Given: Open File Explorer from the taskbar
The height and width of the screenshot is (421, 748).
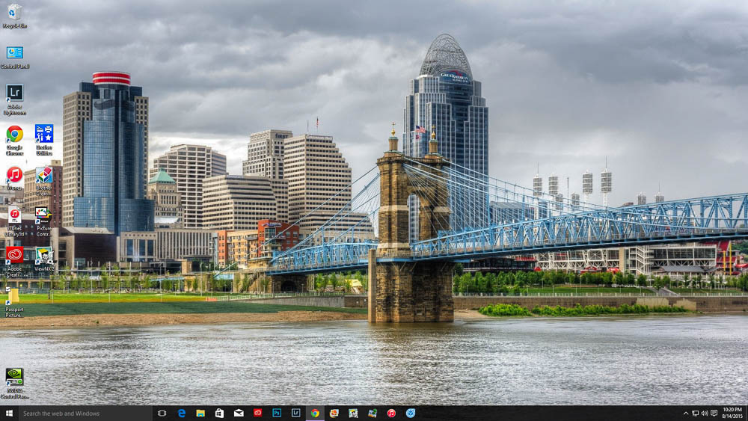Looking at the screenshot, I should (x=200, y=413).
